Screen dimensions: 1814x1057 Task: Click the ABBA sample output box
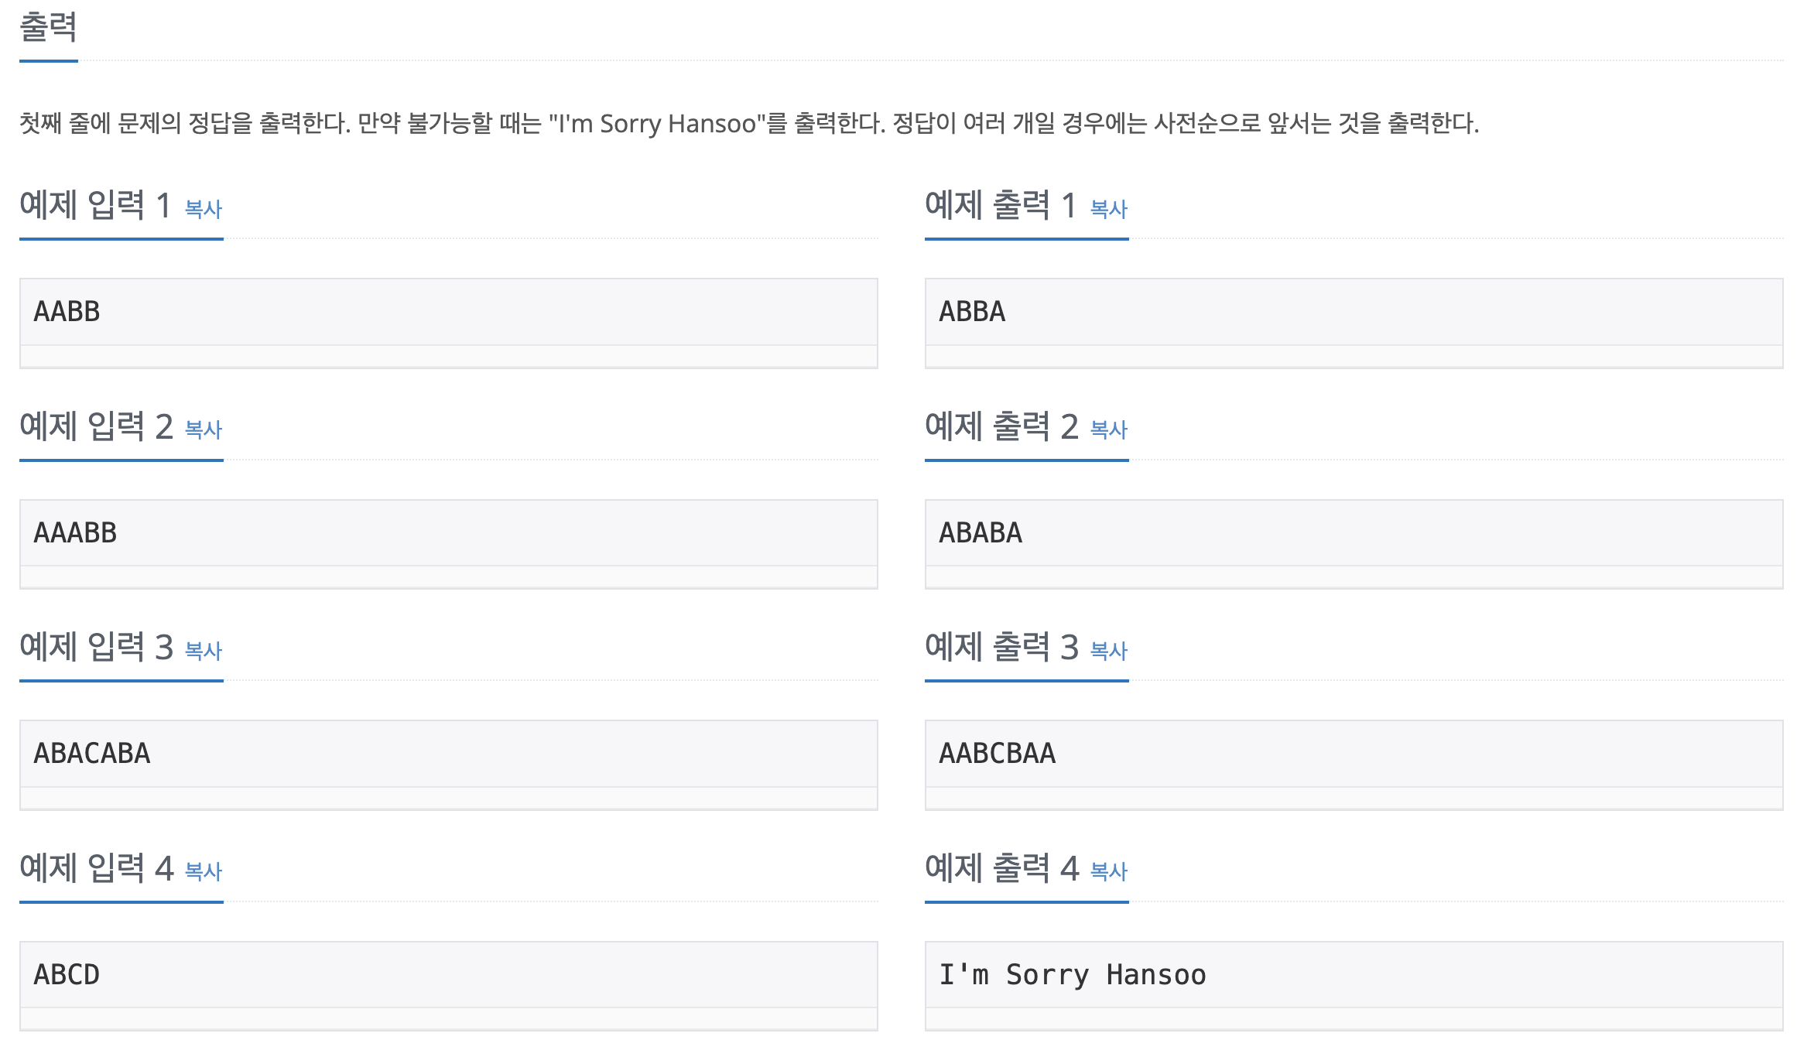[x=1354, y=323]
